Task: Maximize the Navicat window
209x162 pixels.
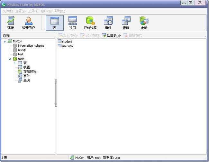Action: pyautogui.click(x=191, y=3)
